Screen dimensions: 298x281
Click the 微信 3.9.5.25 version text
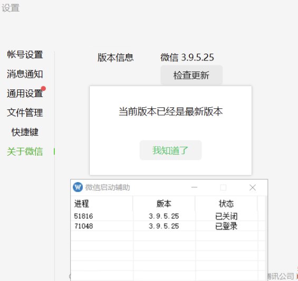[x=187, y=57]
